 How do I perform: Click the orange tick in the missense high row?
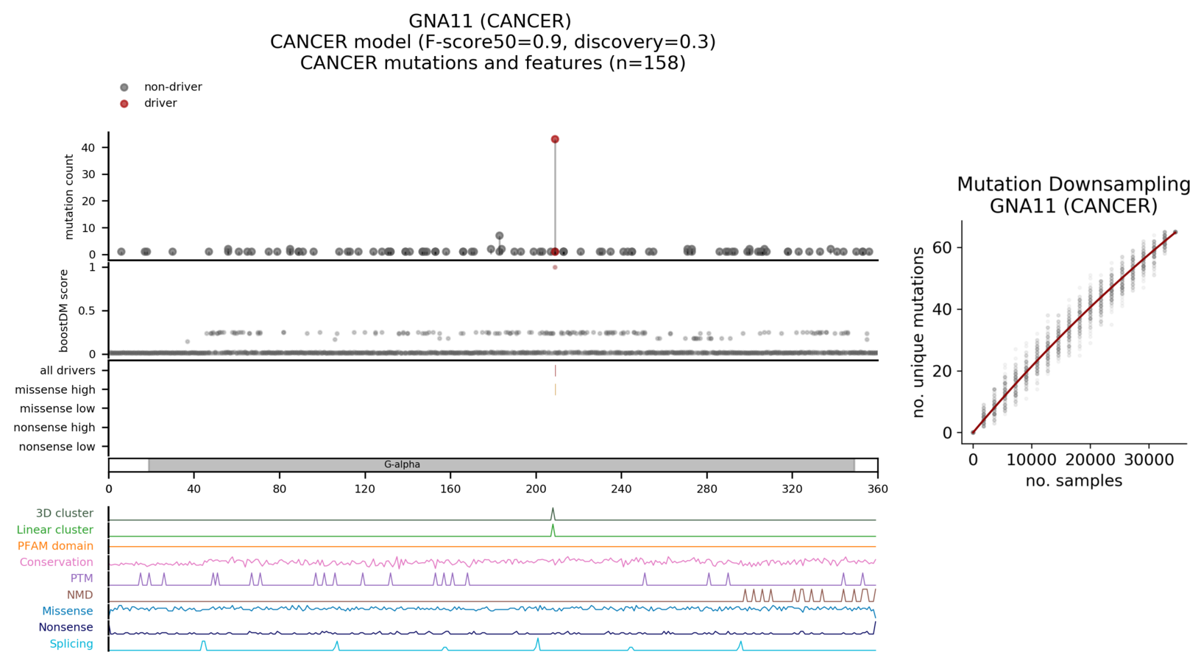pos(555,389)
